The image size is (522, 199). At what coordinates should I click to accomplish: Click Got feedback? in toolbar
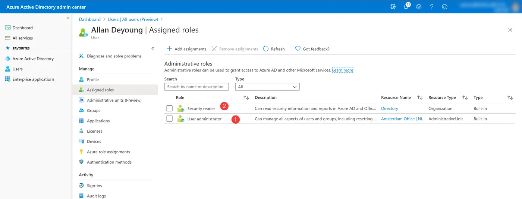(x=312, y=49)
